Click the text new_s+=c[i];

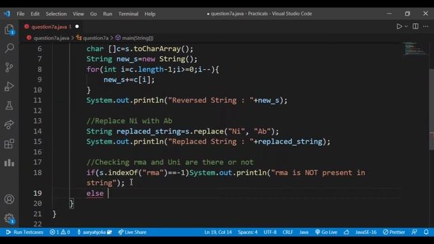pyautogui.click(x=129, y=80)
